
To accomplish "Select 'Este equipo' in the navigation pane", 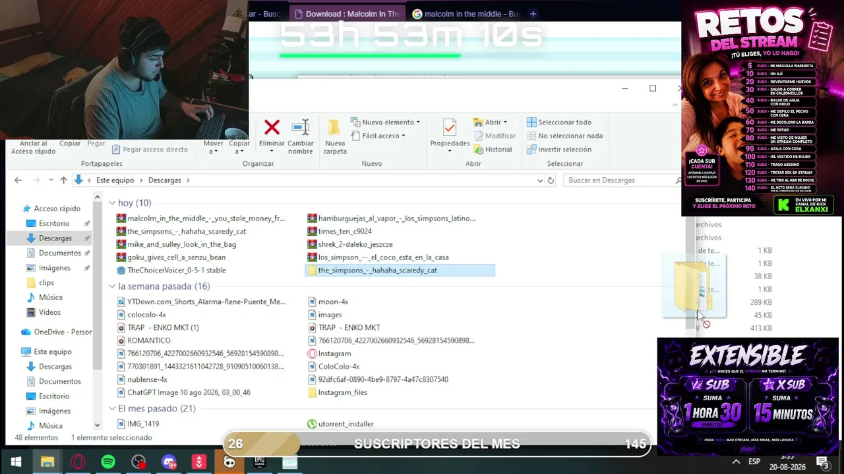I will [x=46, y=352].
